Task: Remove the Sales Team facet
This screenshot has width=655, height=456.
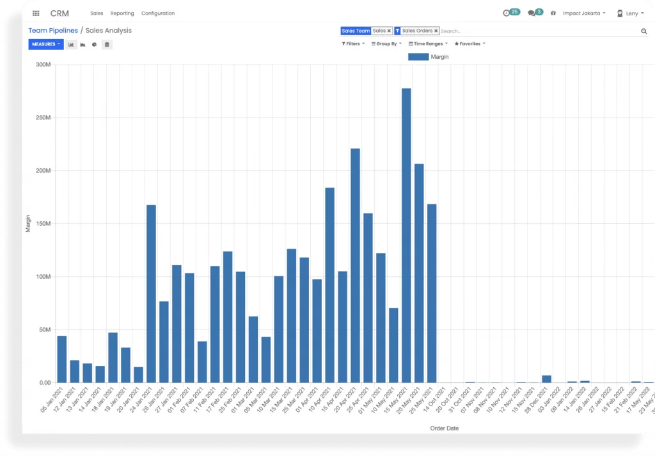Action: click(x=389, y=31)
